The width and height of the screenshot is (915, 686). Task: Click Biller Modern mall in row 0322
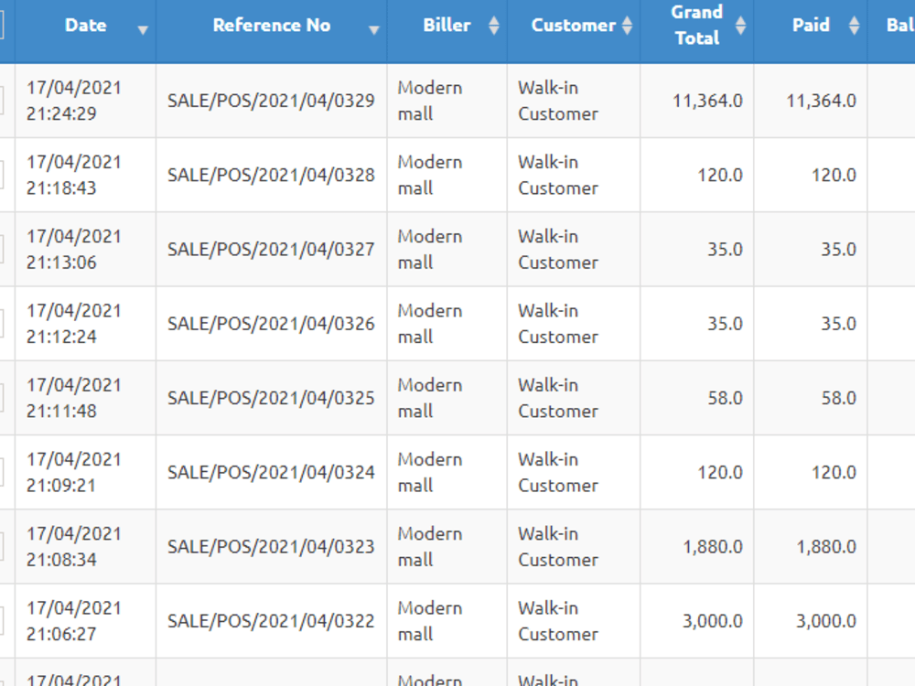[430, 621]
